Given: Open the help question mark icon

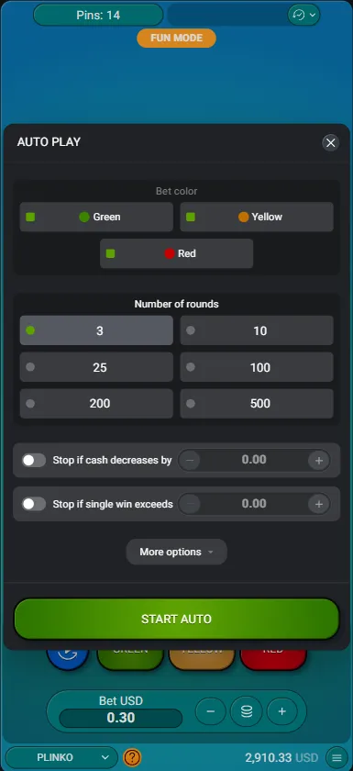Looking at the screenshot, I should point(132,757).
